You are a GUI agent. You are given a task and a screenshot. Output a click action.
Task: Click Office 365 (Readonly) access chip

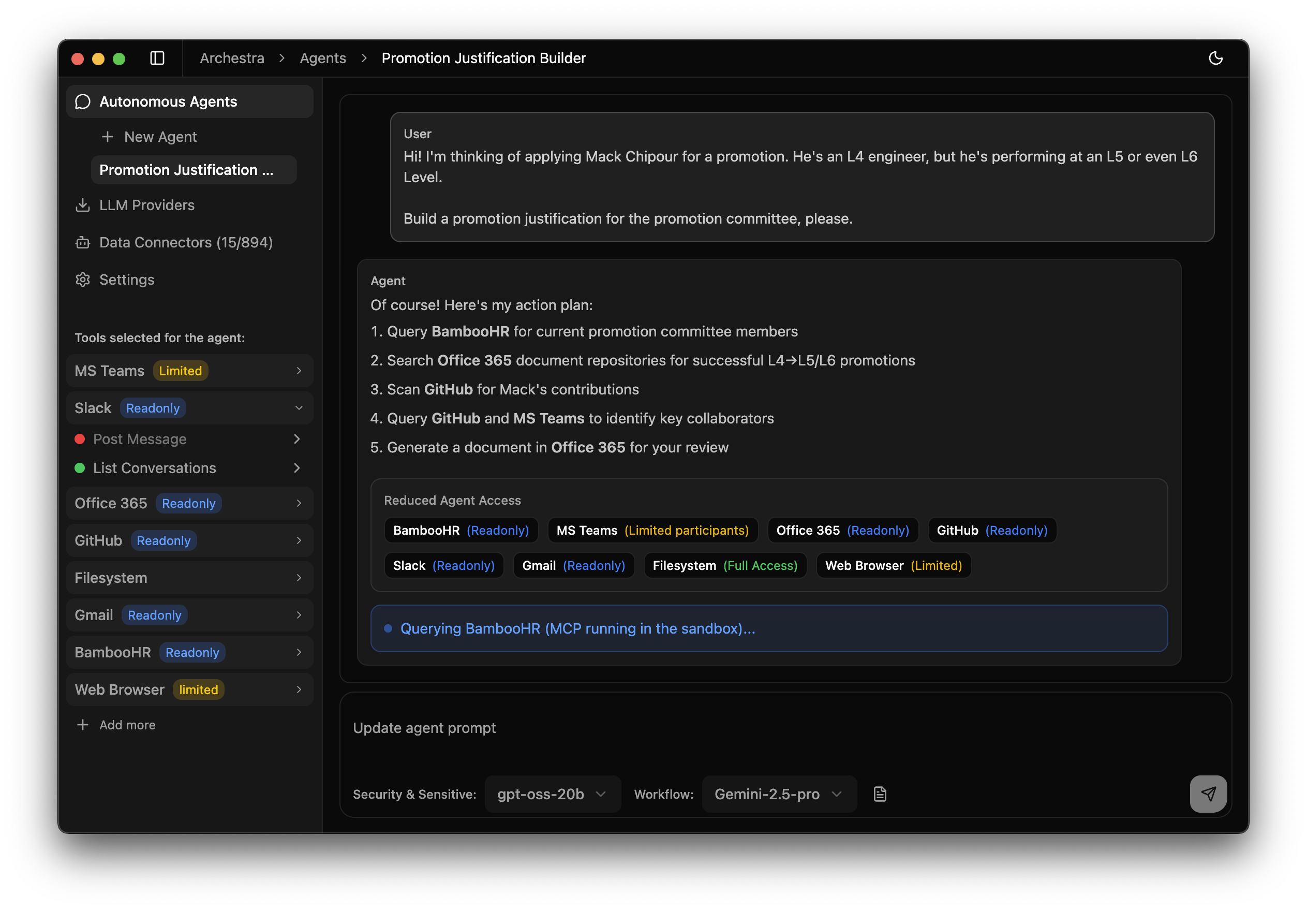[842, 530]
